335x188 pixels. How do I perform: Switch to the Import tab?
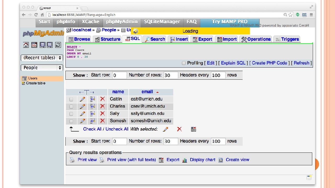pos(227,39)
